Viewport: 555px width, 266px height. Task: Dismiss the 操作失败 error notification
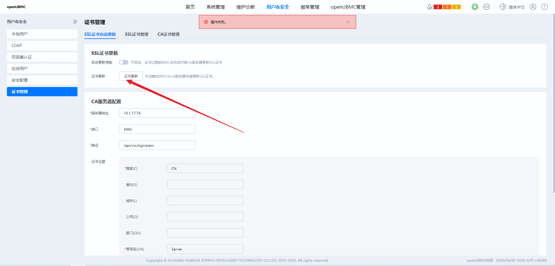pyautogui.click(x=348, y=22)
